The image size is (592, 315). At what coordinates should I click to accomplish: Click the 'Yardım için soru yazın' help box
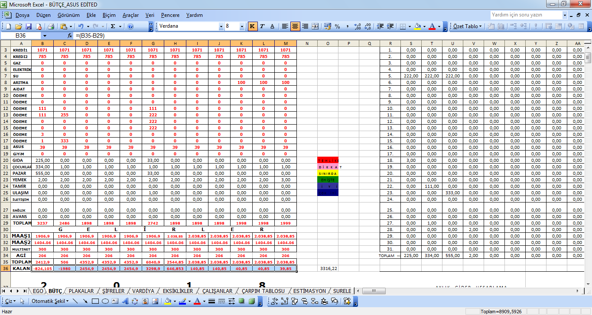tap(526, 15)
